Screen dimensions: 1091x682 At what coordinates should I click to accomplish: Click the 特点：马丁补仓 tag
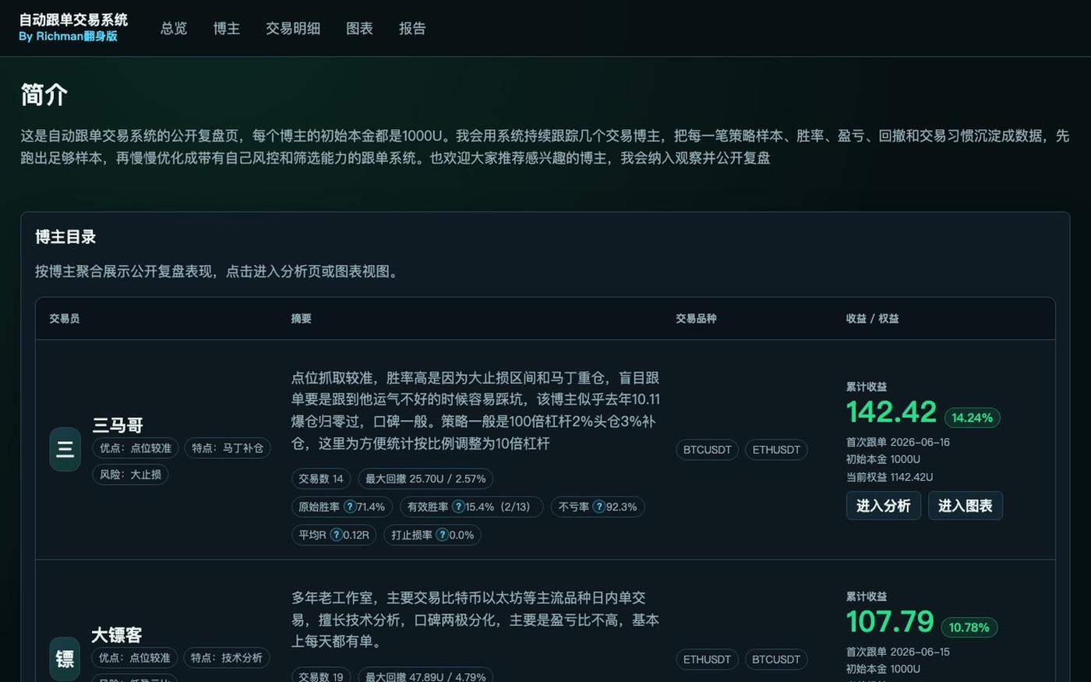tap(228, 448)
